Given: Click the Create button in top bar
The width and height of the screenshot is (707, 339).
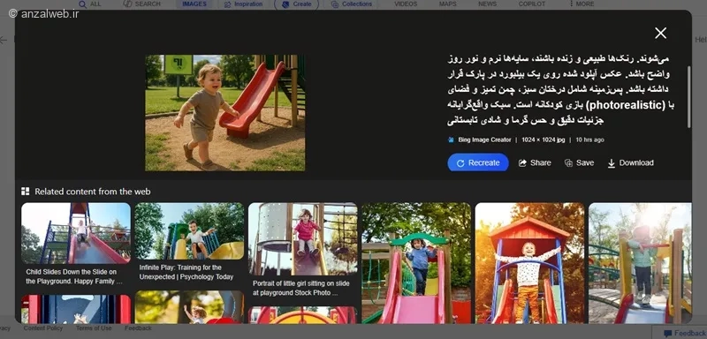Looking at the screenshot, I should (296, 4).
